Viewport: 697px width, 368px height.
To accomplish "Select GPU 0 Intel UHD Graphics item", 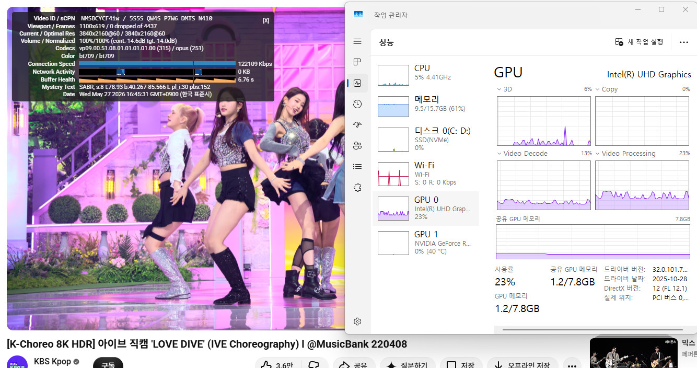I will click(x=426, y=208).
